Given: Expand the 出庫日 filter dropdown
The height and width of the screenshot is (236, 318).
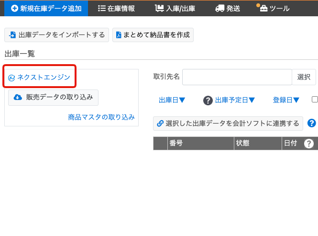Looking at the screenshot, I should (x=172, y=100).
